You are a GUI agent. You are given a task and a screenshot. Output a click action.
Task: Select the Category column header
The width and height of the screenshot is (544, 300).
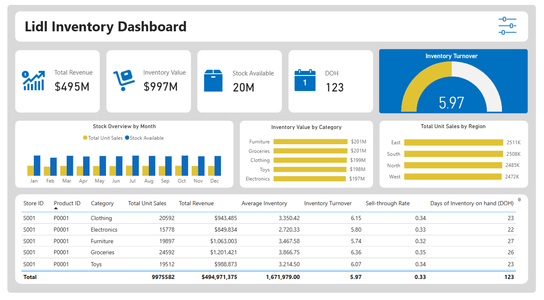click(x=102, y=203)
